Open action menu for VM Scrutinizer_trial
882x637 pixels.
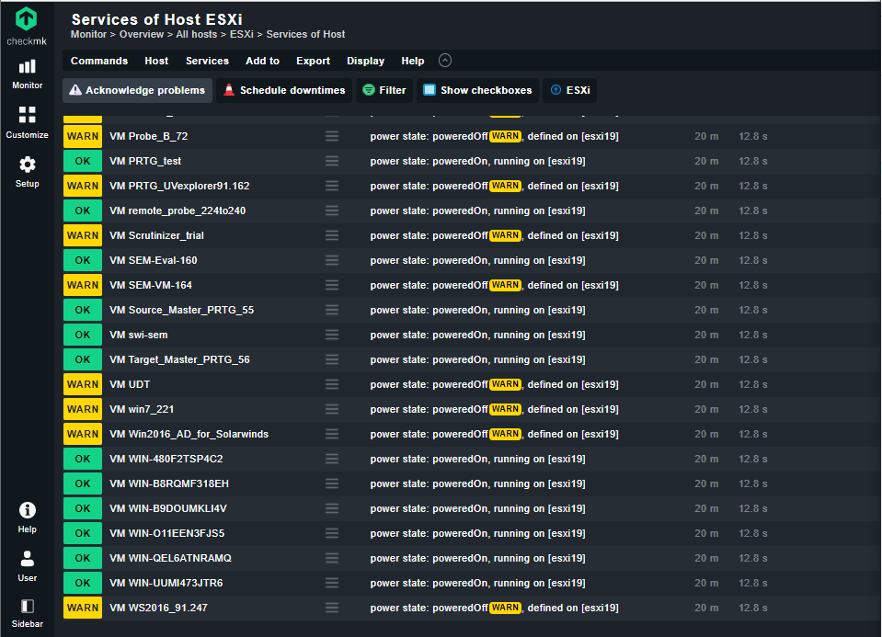tap(332, 235)
